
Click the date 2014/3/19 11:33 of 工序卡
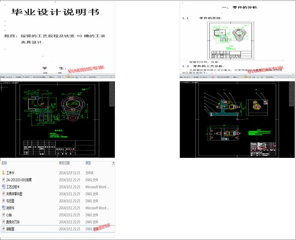pyautogui.click(x=70, y=173)
